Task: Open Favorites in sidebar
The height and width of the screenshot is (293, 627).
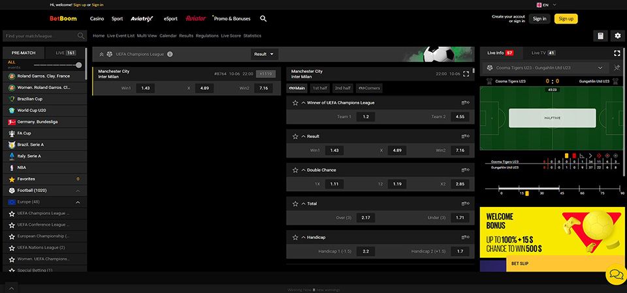Action: [x=45, y=180]
